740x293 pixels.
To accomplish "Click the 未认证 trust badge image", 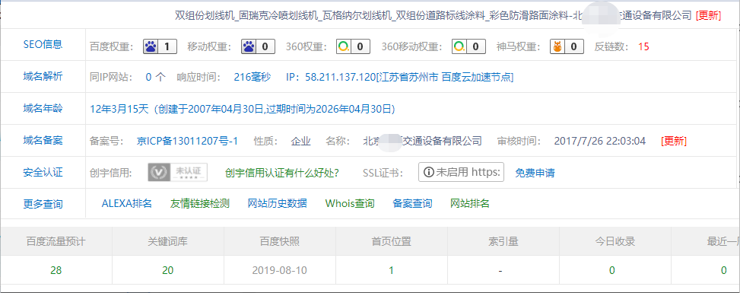I will 177,173.
